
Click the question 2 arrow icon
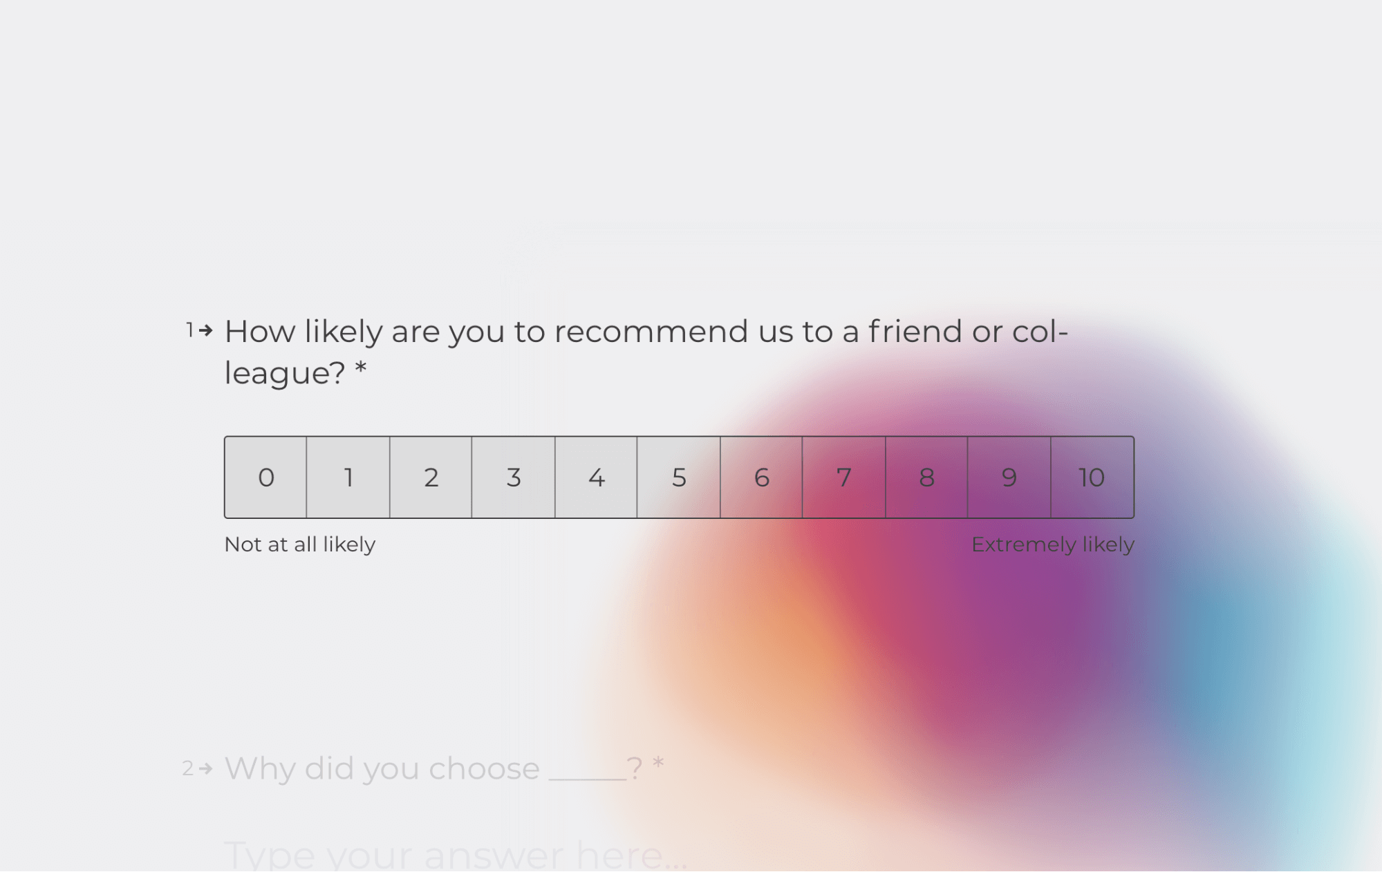point(205,768)
